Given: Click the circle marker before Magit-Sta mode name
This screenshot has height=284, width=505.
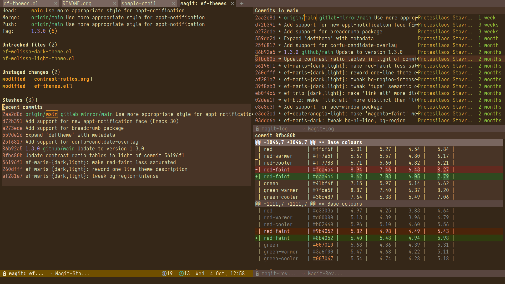Looking at the screenshot, I should [51, 273].
